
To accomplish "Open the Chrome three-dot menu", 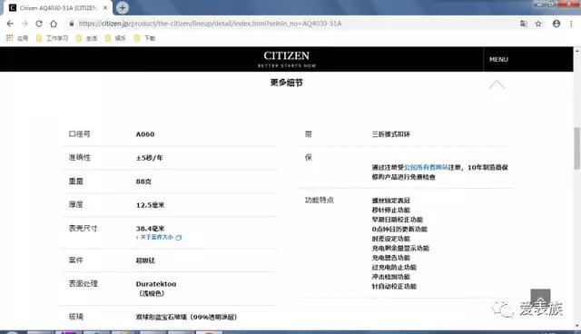I will pyautogui.click(x=571, y=24).
